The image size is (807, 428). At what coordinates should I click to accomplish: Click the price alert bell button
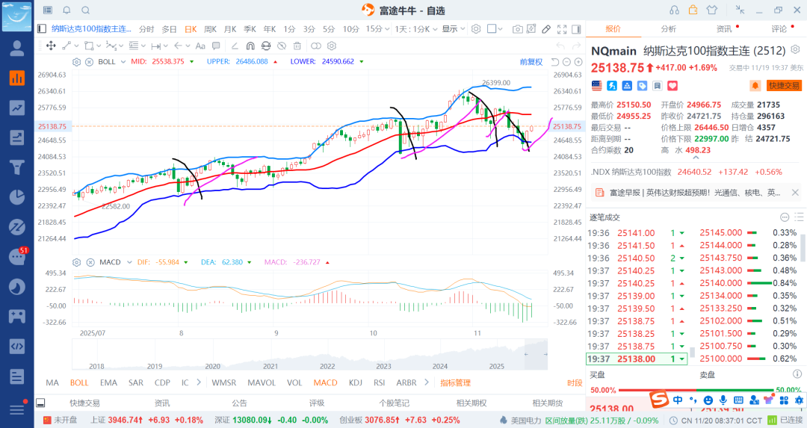[x=755, y=85]
